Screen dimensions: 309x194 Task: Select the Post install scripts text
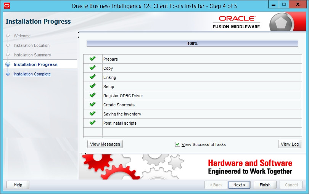coord(120,123)
